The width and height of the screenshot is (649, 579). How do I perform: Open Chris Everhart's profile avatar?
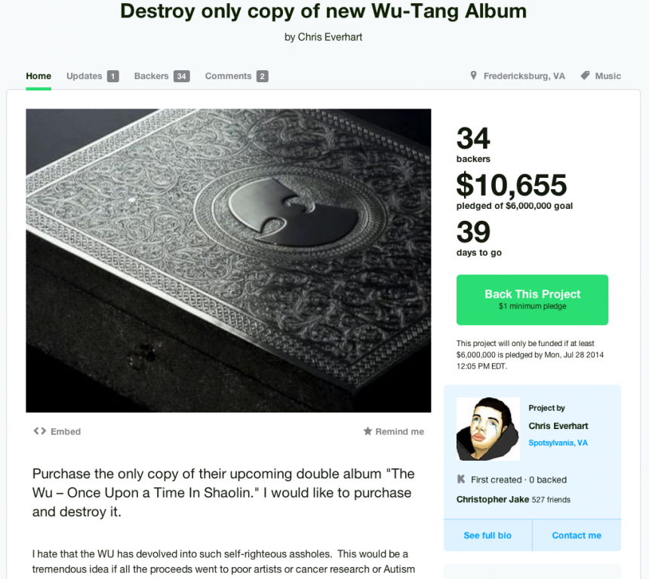[x=488, y=429]
